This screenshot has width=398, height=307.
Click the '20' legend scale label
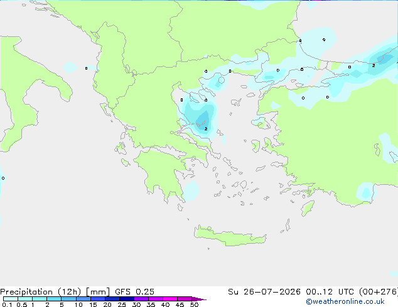107,304
